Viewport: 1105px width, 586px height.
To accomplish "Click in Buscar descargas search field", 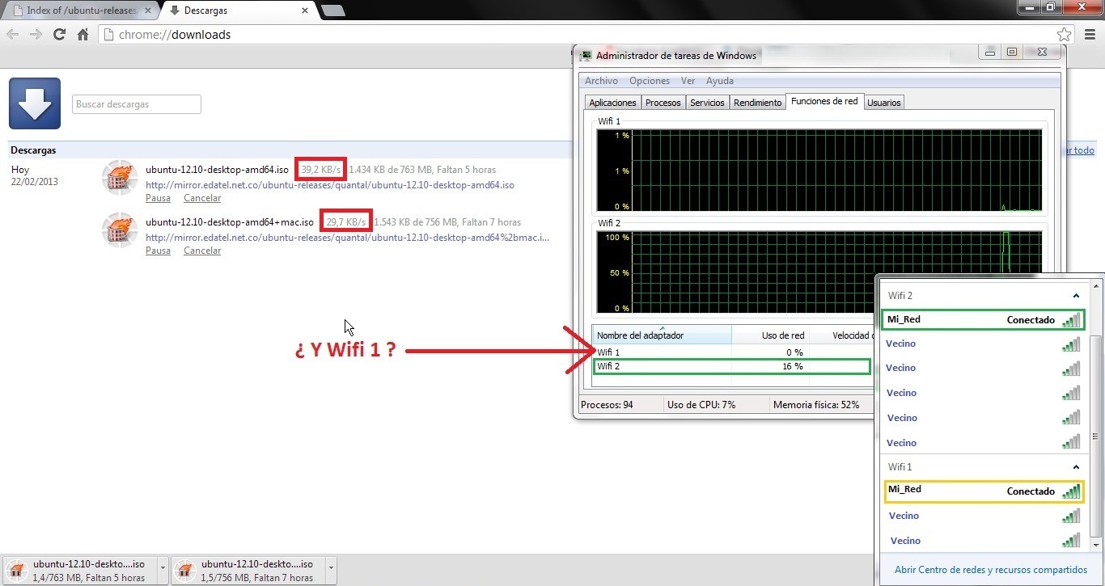I will pyautogui.click(x=137, y=104).
